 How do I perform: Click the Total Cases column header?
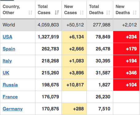(x=48, y=10)
